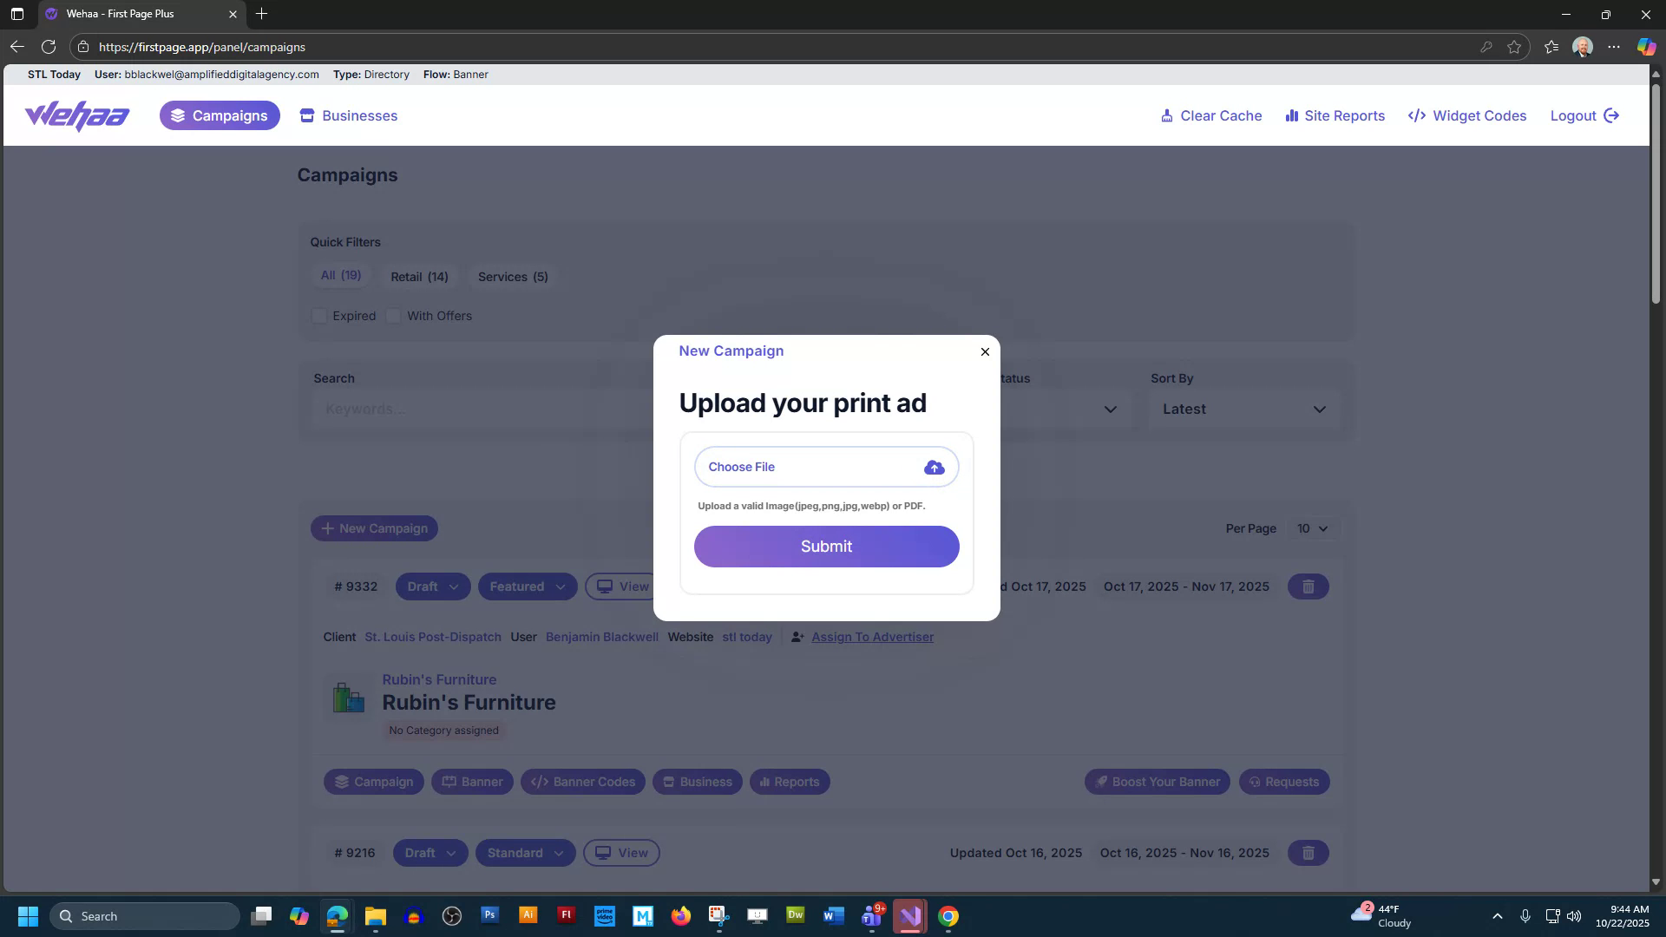
Task: Open the Draft status dropdown for campaign #9332
Action: tap(432, 586)
